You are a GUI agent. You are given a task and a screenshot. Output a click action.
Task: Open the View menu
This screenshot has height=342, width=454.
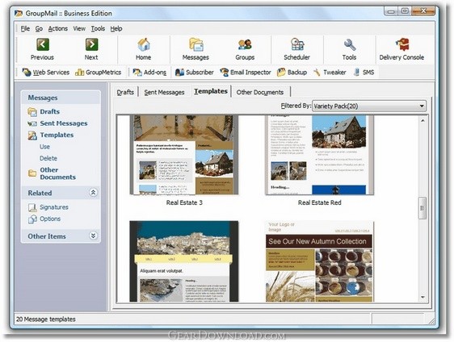coord(79,28)
